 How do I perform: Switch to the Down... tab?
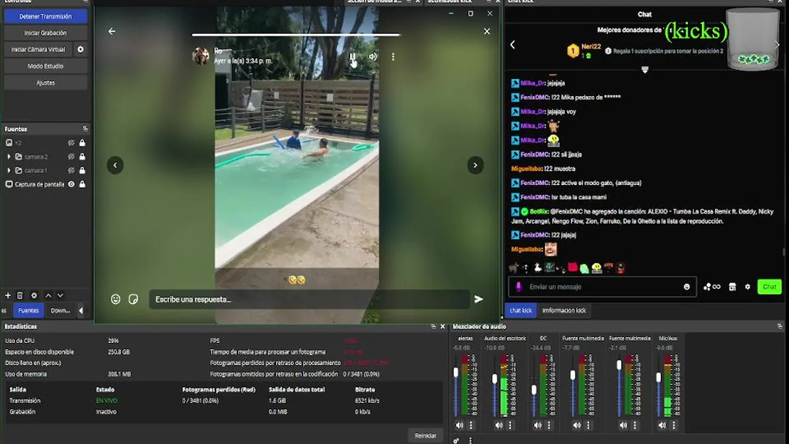(x=60, y=310)
